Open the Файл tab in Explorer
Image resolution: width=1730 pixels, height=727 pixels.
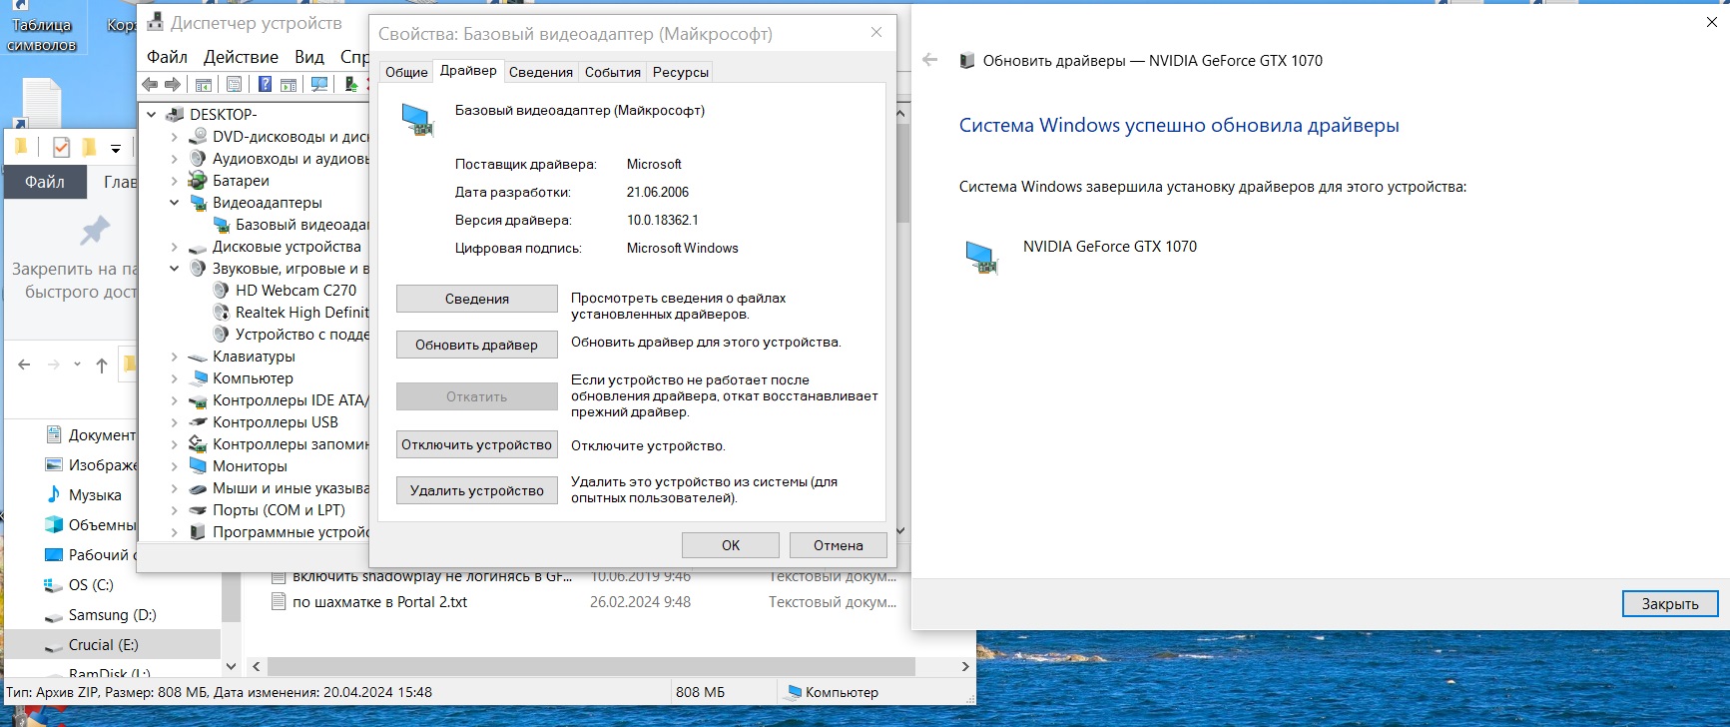pyautogui.click(x=45, y=182)
